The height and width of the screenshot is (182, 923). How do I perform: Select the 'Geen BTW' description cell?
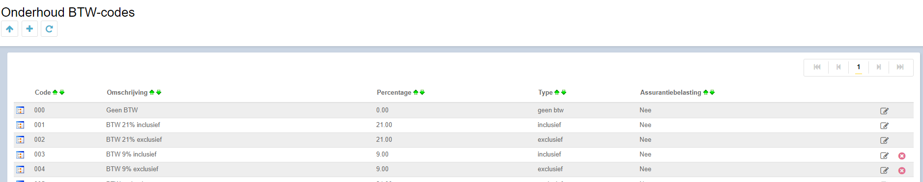pos(122,110)
